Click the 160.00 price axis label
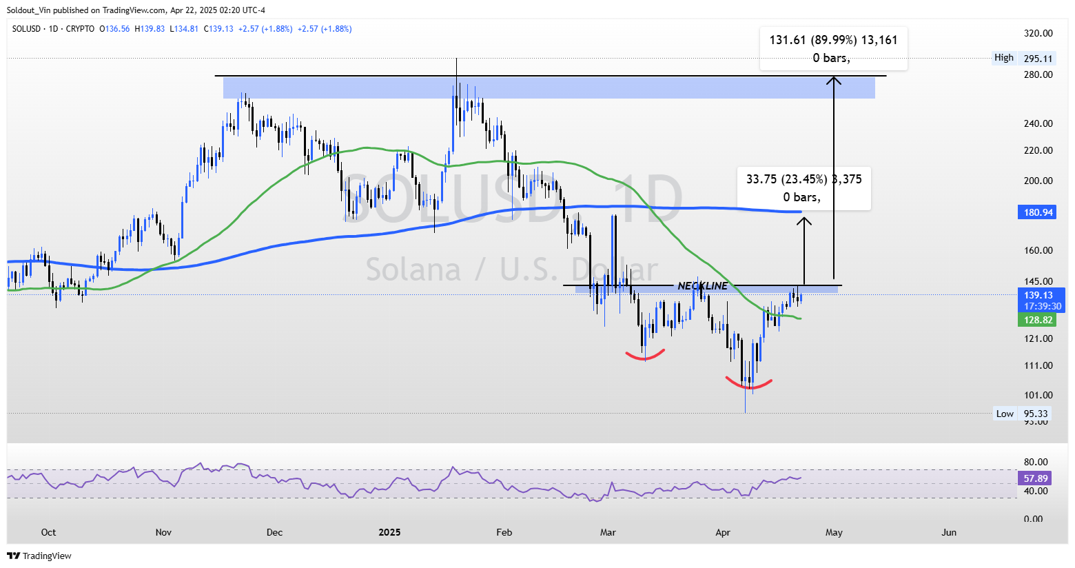This screenshot has width=1075, height=568. click(1038, 250)
